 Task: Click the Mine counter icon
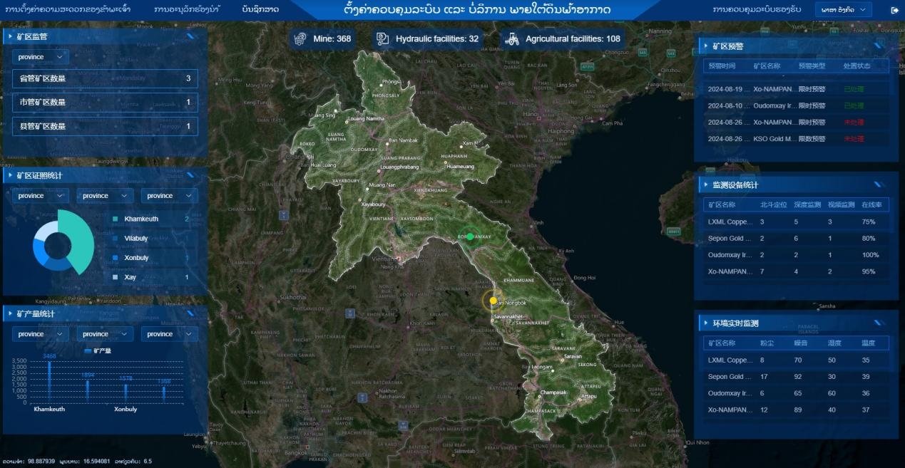click(301, 38)
